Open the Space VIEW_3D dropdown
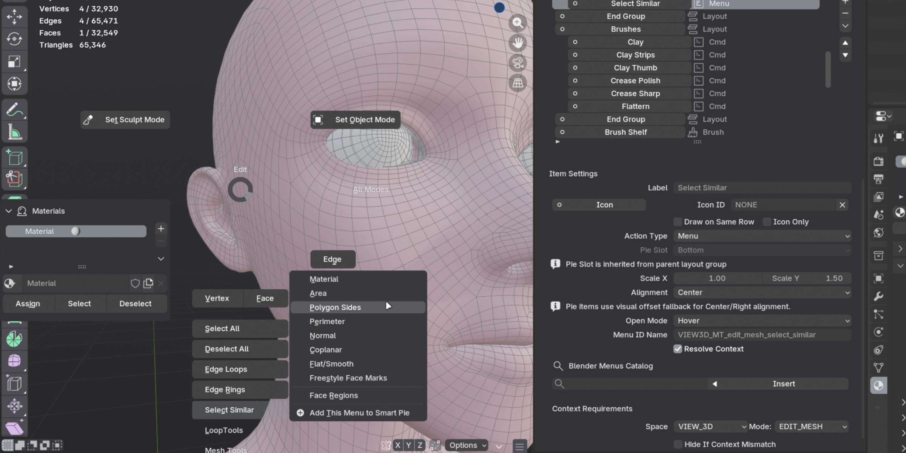 (x=710, y=427)
